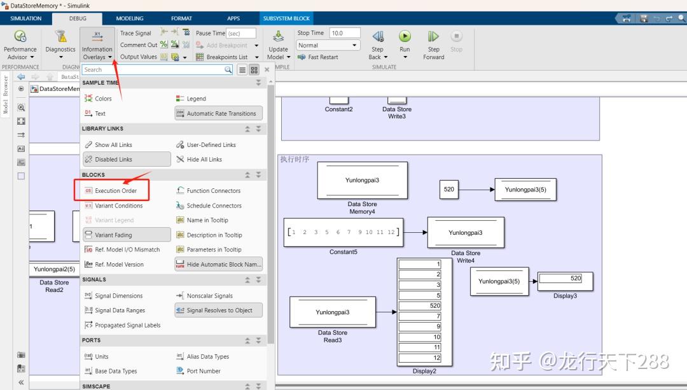Click the Step Forward icon

pos(433,37)
